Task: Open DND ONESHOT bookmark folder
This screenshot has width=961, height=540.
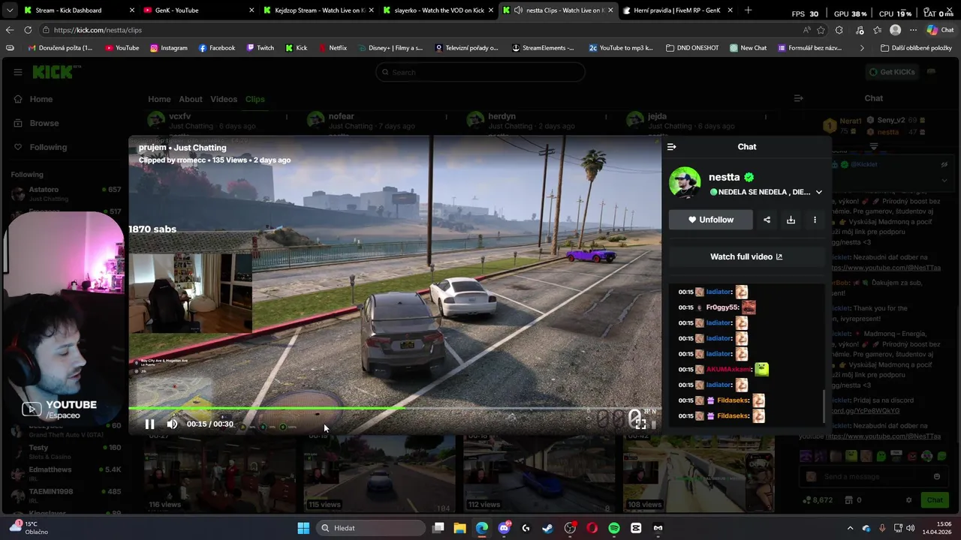Action: tap(692, 48)
